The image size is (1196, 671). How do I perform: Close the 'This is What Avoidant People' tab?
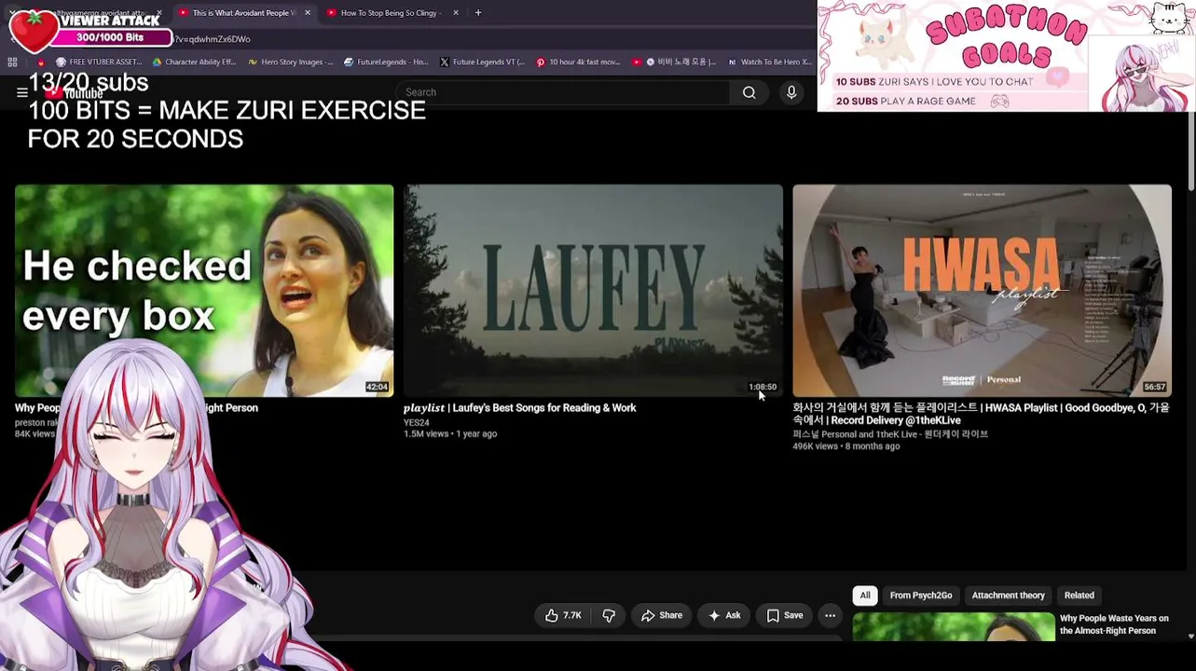[308, 13]
